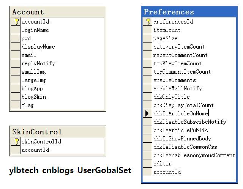Click the black arrow row marker at chkIsArticleOnHome
243x189 pixels.
tap(147, 113)
